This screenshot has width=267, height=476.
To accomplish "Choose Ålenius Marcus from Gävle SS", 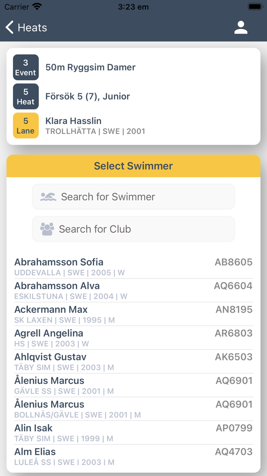I will pyautogui.click(x=133, y=385).
